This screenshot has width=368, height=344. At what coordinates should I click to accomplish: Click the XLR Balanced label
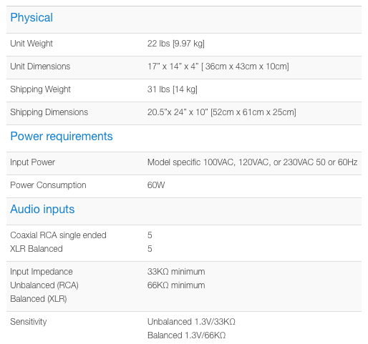click(x=37, y=249)
